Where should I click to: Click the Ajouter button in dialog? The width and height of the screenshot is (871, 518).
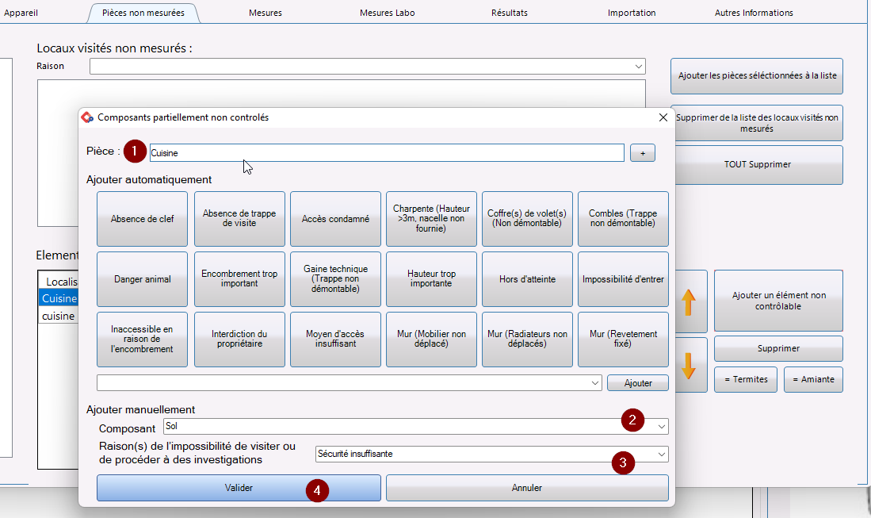(638, 383)
